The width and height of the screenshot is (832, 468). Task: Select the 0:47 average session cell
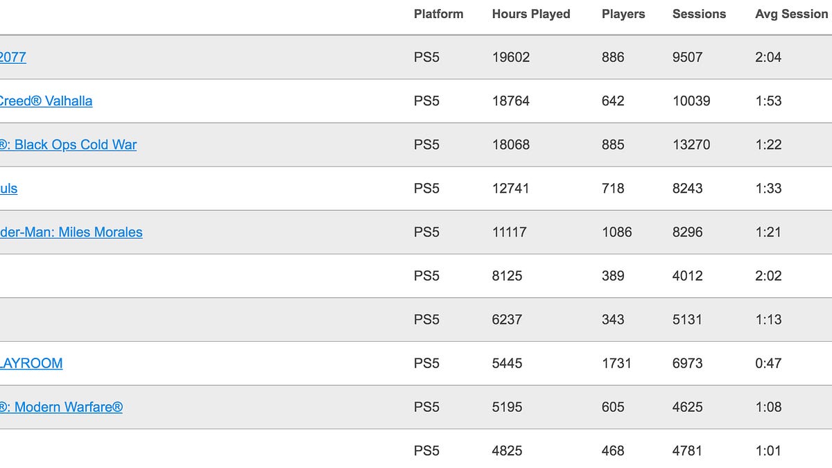[x=768, y=363]
